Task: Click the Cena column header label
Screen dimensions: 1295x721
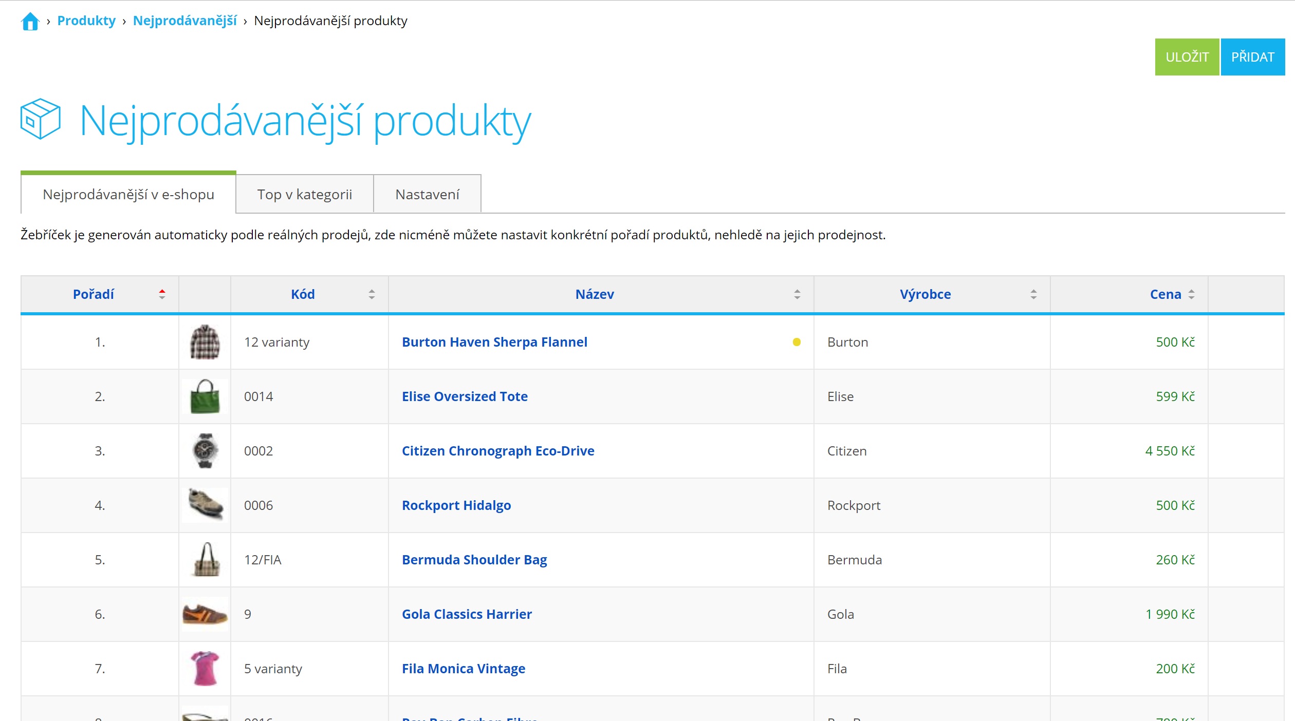Action: [x=1165, y=294]
